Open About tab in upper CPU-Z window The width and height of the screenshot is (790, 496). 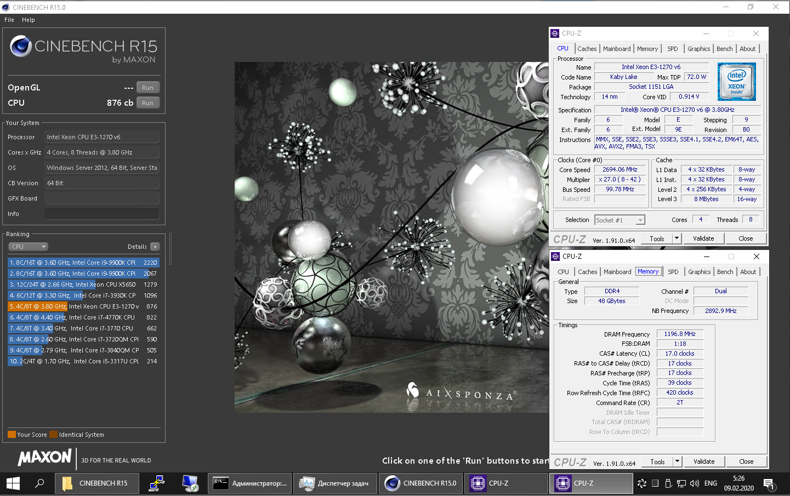click(748, 49)
